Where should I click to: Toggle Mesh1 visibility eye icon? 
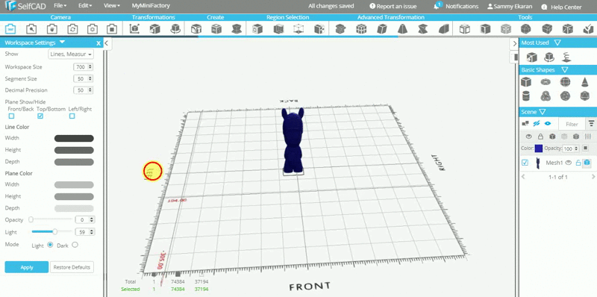pos(569,163)
